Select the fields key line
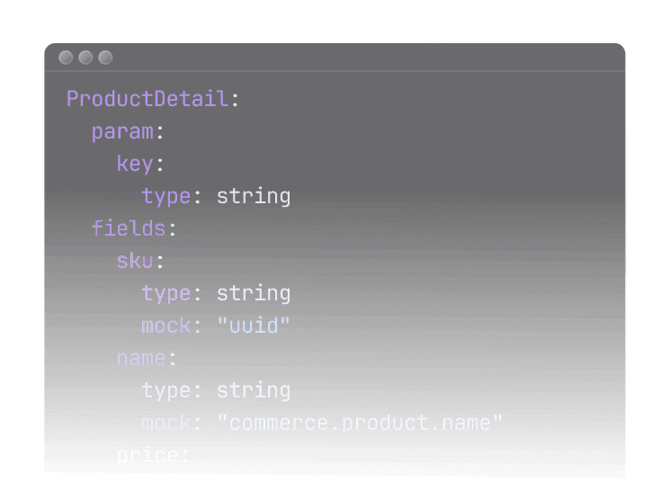Viewport: 670px width, 482px height. 129,228
